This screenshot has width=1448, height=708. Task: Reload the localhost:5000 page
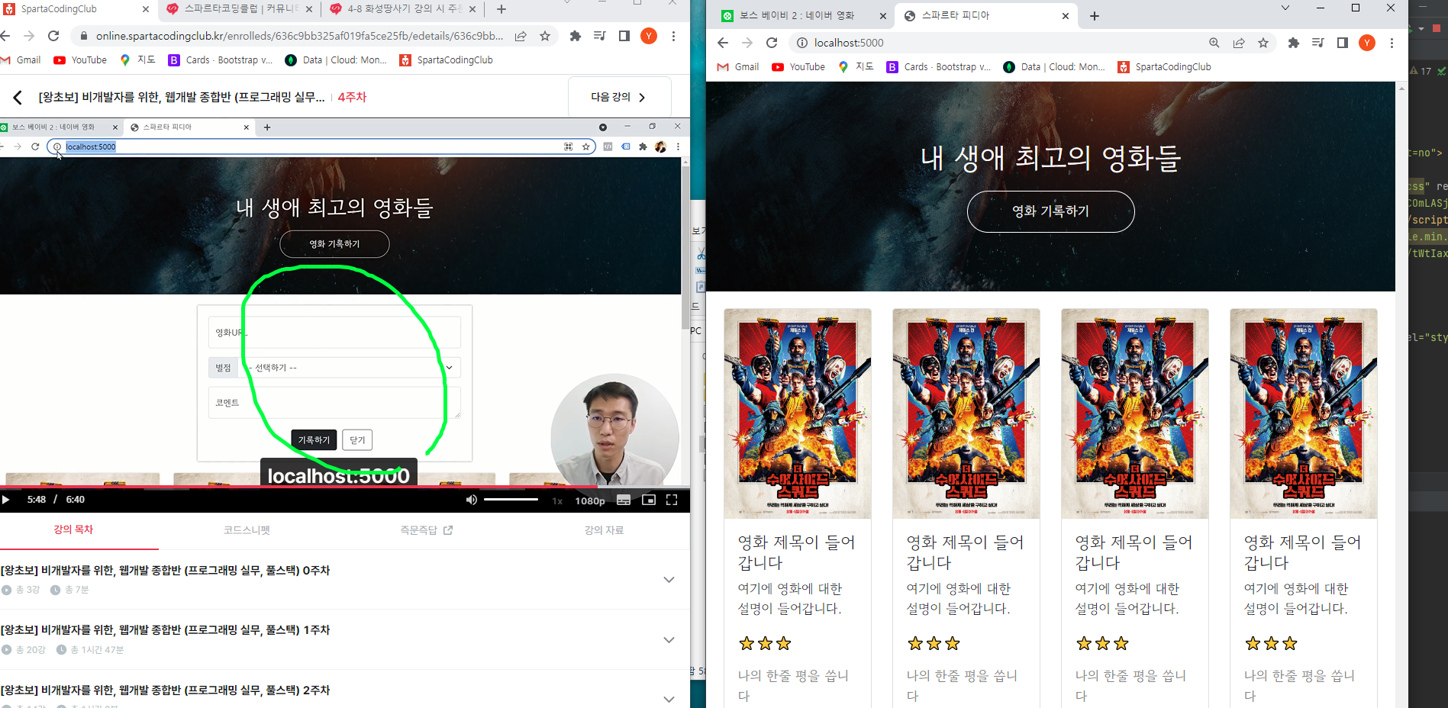pos(772,43)
